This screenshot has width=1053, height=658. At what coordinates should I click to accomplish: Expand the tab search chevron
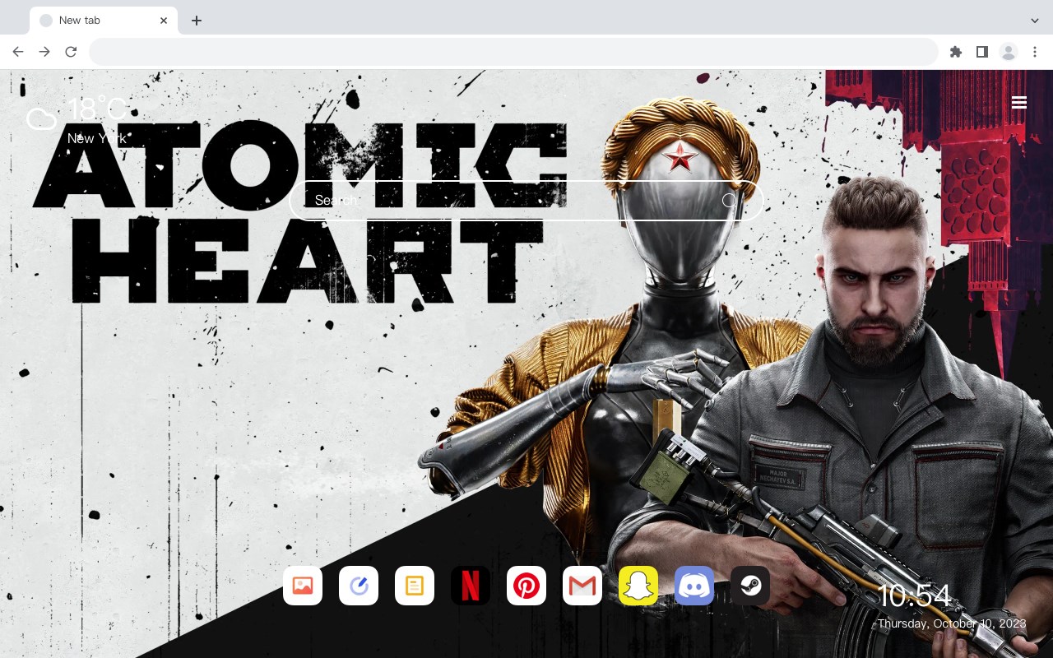1035,21
